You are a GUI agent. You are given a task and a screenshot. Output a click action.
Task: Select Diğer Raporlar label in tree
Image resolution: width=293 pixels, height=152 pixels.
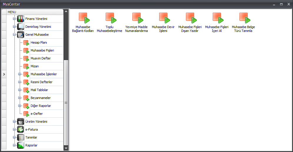pyautogui.click(x=41, y=106)
